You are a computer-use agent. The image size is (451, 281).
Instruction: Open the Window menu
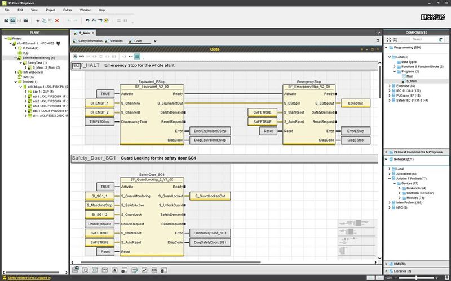(x=85, y=10)
